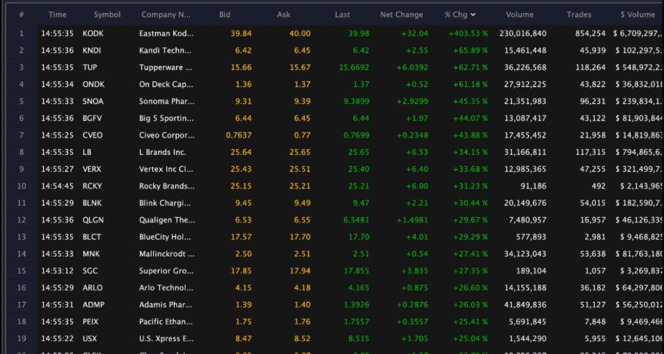Click KODK percent change +403.53 %

(x=468, y=34)
